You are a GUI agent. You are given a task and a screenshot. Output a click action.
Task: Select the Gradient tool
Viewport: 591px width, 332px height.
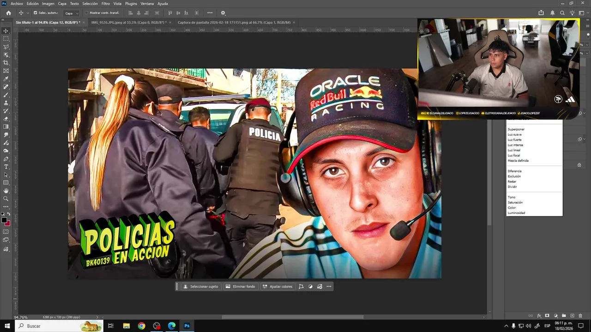(6, 127)
